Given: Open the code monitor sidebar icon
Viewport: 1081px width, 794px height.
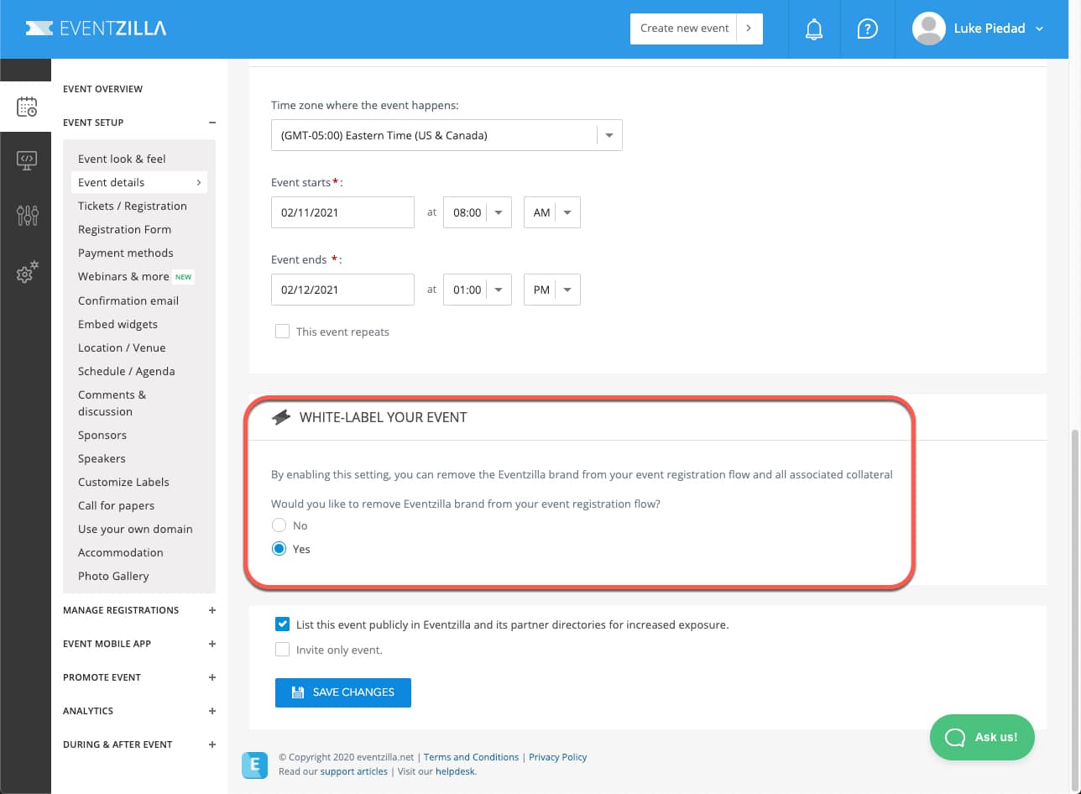Looking at the screenshot, I should 27,160.
